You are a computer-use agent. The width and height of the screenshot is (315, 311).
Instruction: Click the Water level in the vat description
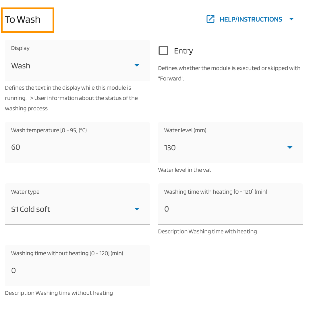[x=185, y=170]
